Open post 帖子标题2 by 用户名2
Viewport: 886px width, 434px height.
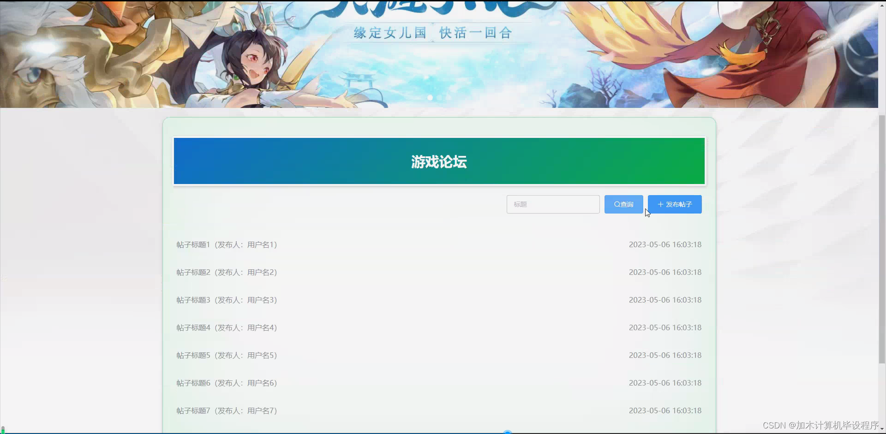pos(226,272)
